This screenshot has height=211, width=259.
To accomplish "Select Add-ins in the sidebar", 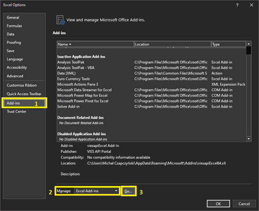I will (x=13, y=103).
